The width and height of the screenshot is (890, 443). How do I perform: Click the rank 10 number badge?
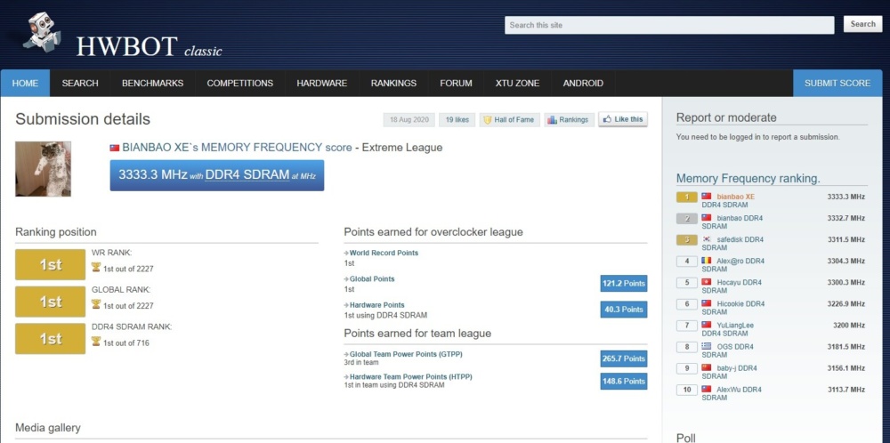(x=687, y=390)
